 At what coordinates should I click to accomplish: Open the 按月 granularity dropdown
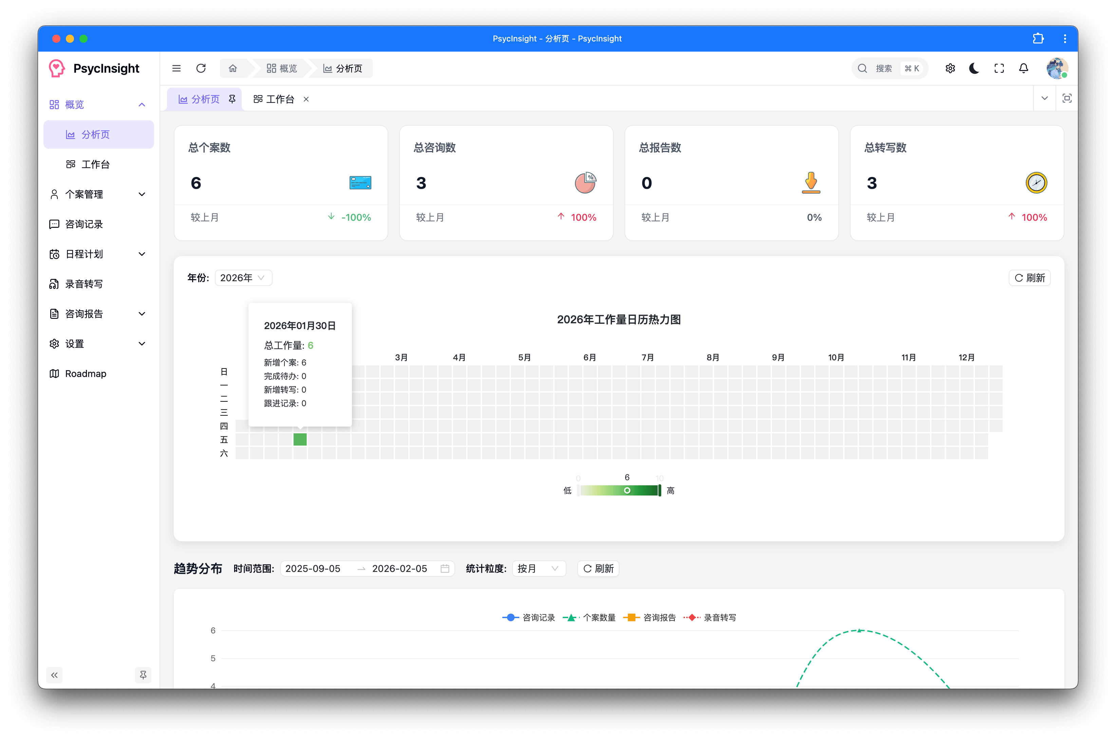tap(538, 569)
